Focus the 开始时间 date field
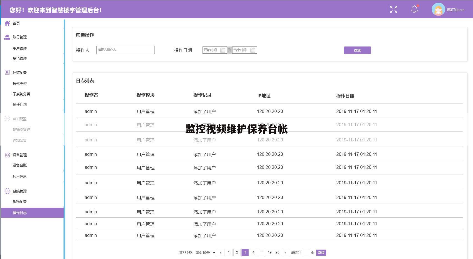 [x=215, y=50]
